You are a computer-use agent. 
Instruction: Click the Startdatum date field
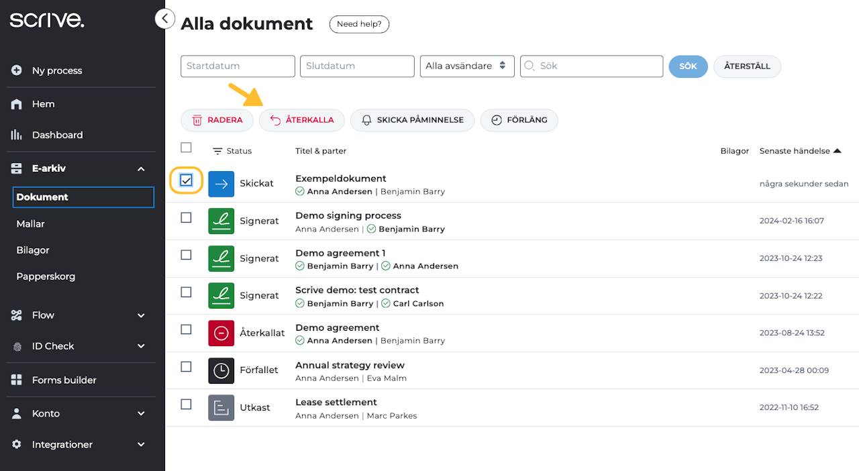point(238,66)
